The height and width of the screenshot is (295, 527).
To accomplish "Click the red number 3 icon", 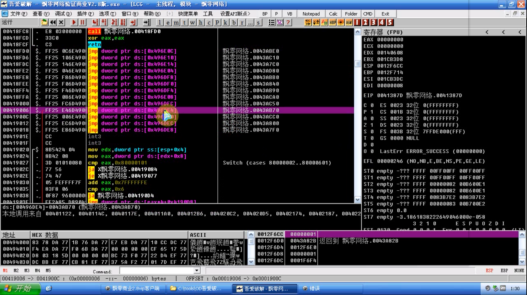I will [x=374, y=22].
